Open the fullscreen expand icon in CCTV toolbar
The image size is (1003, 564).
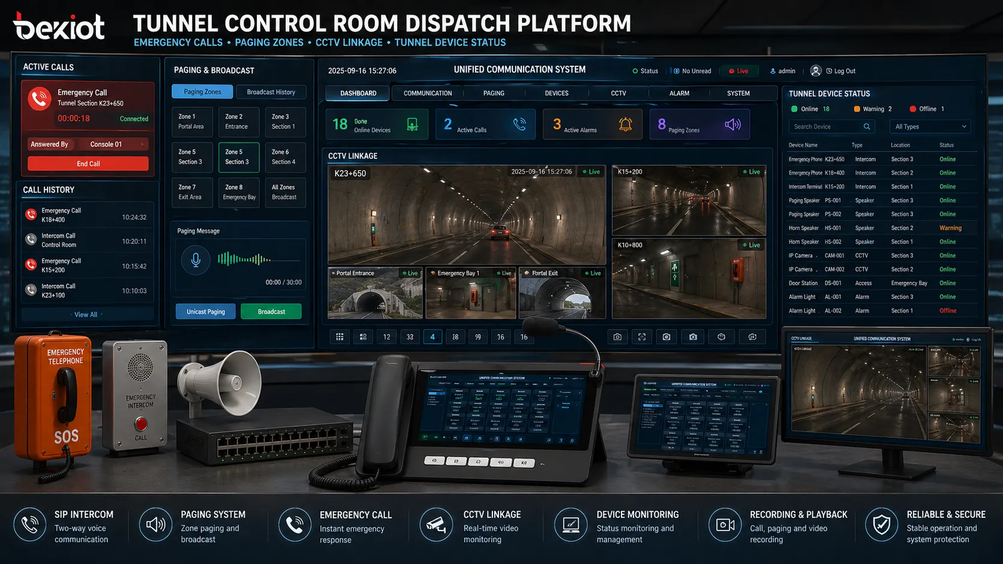pyautogui.click(x=642, y=336)
